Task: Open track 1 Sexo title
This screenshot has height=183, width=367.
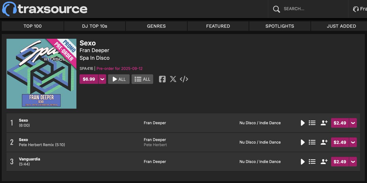Action: click(23, 120)
